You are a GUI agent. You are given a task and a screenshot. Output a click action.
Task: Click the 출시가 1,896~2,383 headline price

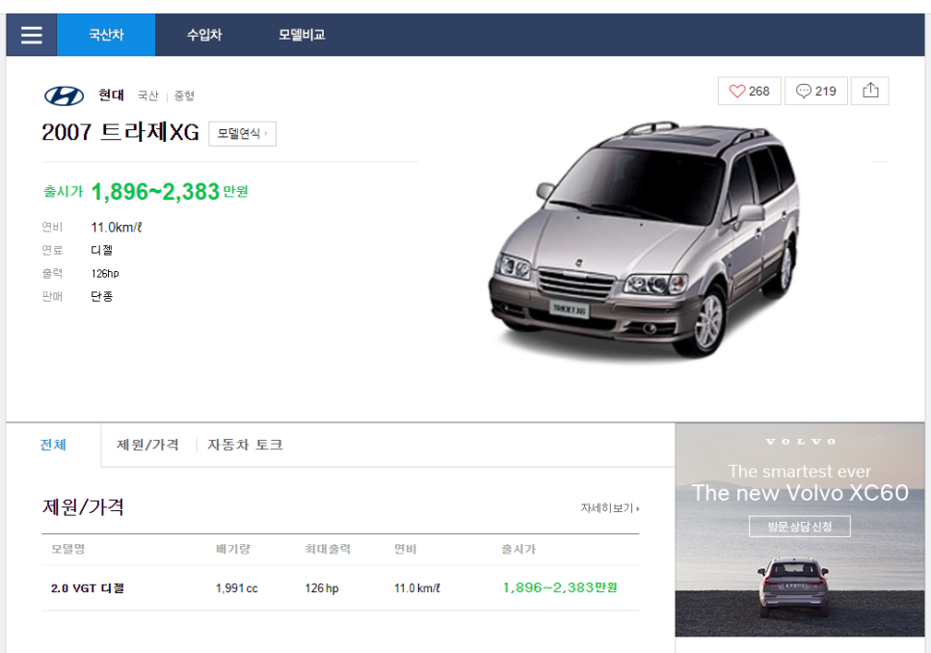tap(146, 191)
